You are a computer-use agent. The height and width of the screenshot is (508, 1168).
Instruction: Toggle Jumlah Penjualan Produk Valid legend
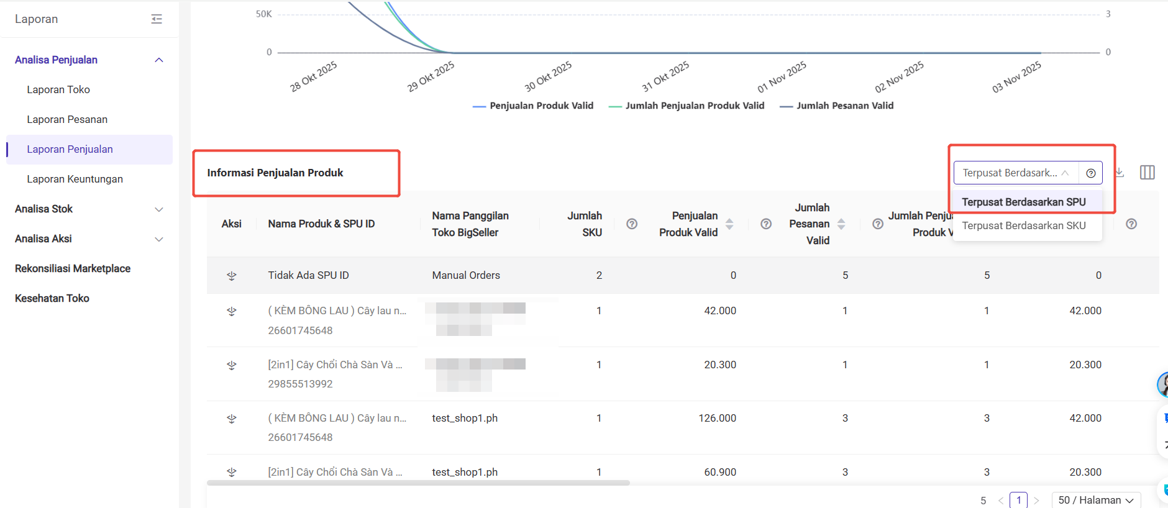point(687,106)
